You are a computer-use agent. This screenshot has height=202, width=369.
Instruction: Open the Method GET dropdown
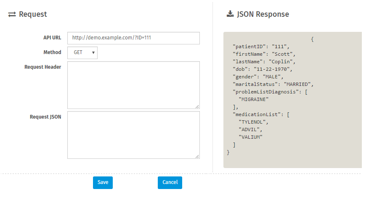82,53
